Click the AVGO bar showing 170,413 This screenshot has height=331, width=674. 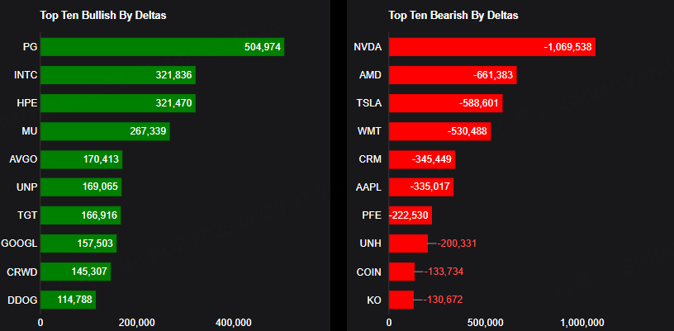(x=82, y=159)
